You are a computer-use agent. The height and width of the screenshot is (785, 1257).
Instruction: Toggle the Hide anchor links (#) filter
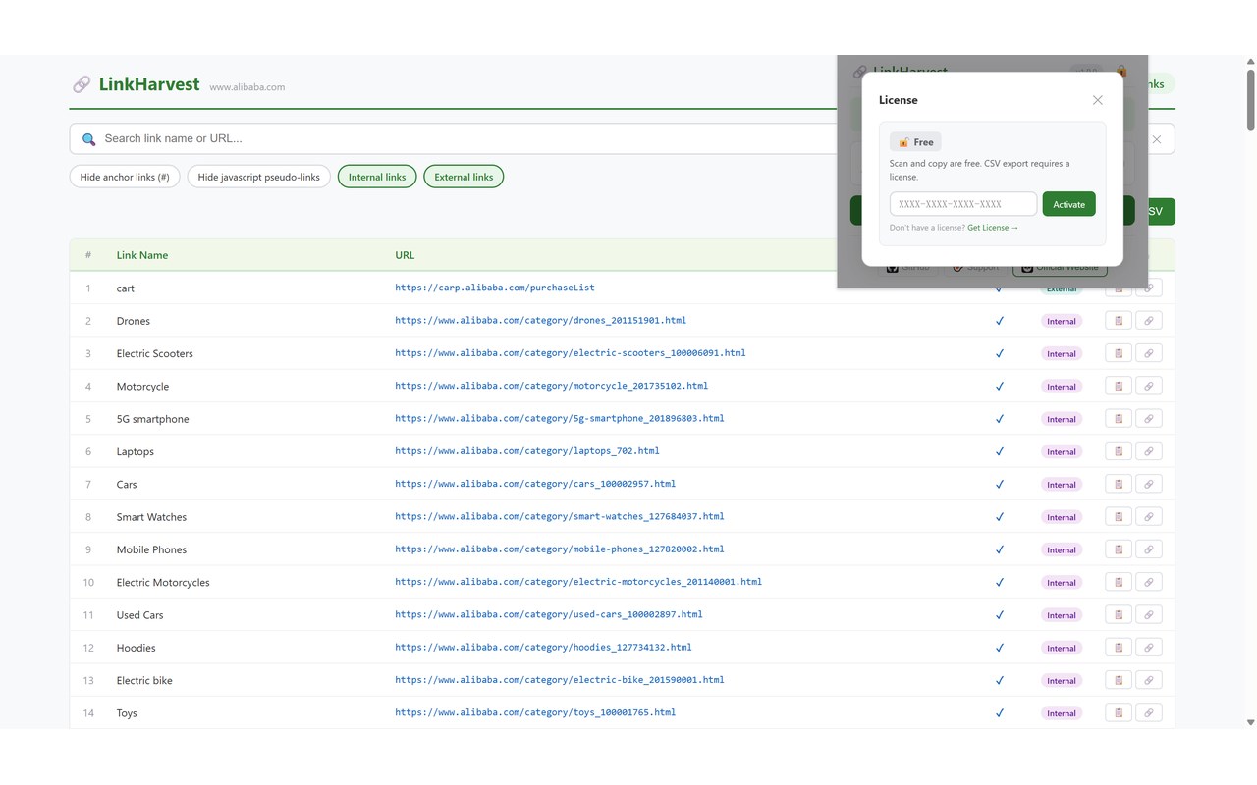click(125, 177)
